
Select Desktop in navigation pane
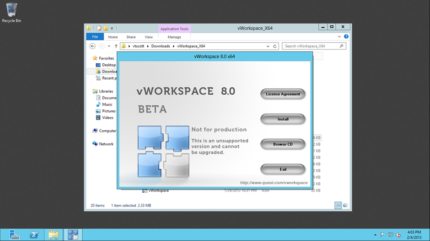coord(109,65)
